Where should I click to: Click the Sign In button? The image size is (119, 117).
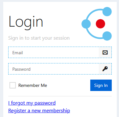coord(101,85)
